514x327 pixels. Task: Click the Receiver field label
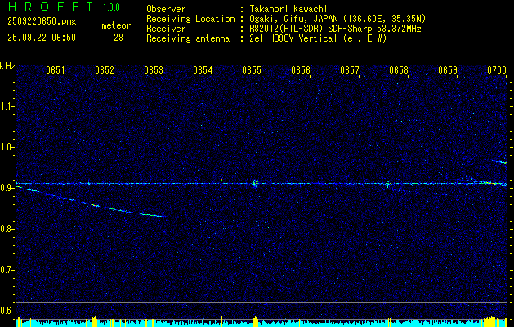tap(166, 29)
